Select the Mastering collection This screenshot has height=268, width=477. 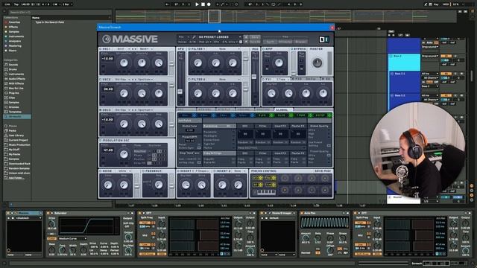pos(15,46)
